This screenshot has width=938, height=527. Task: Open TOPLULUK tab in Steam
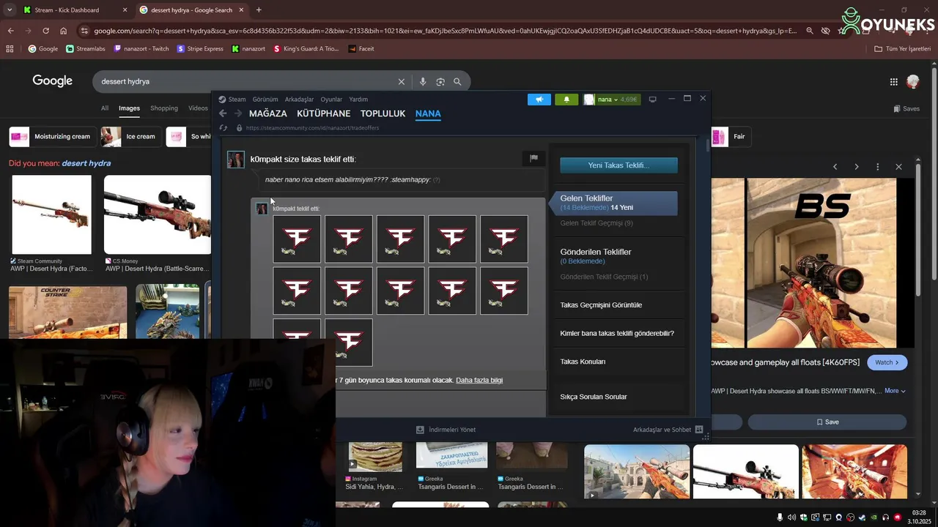pyautogui.click(x=383, y=113)
